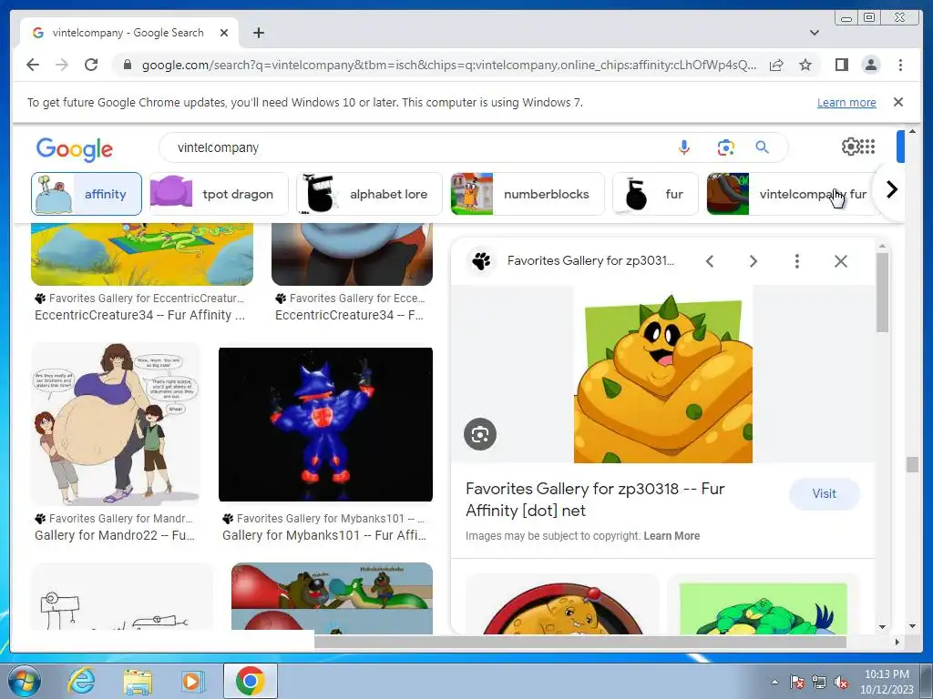Close the vintelcompany Google Search tab
This screenshot has width=933, height=699.
click(224, 33)
